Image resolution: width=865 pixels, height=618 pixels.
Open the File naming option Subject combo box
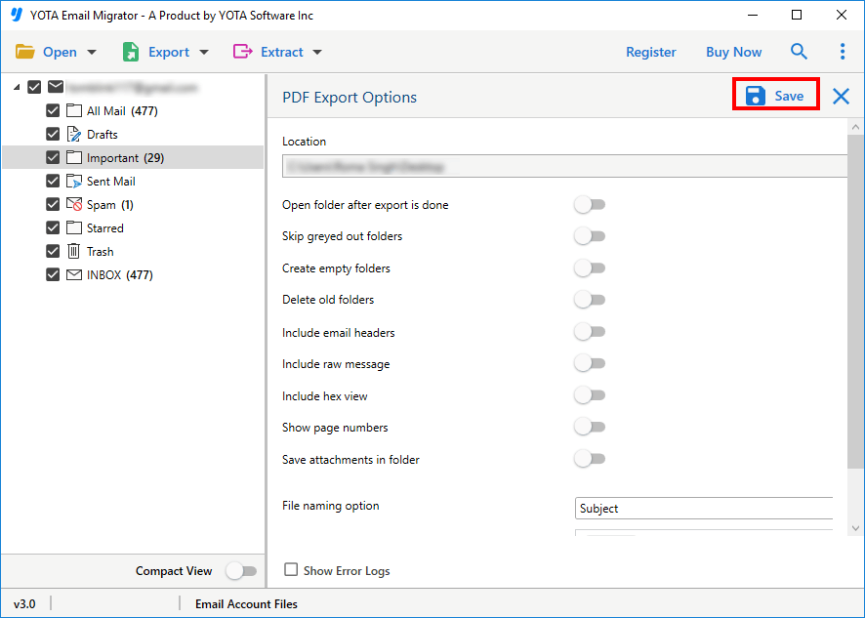tap(704, 509)
